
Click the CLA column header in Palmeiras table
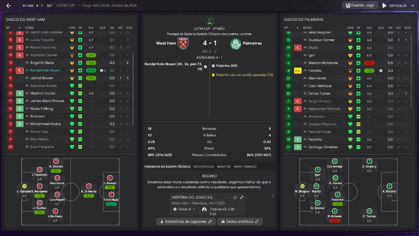pos(369,28)
